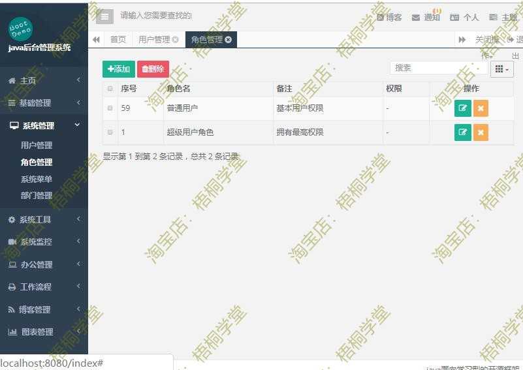This screenshot has height=370, width=523.
Task: Open the column visibility grid dropdown
Action: point(501,69)
